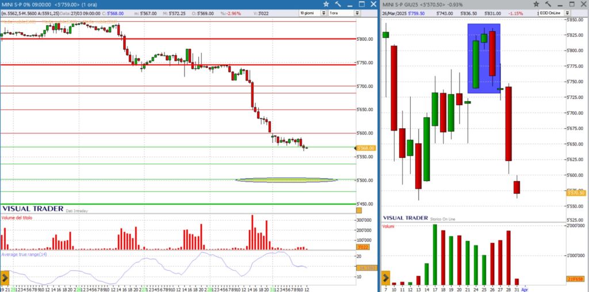Click the 5'568.00 price tag on left price axis

(x=365, y=148)
